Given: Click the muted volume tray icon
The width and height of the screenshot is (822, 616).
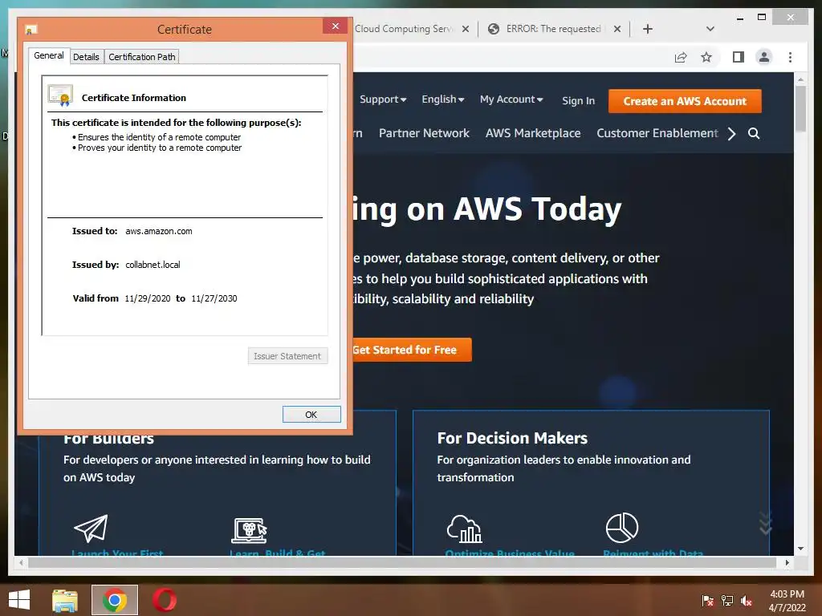Looking at the screenshot, I should pyautogui.click(x=747, y=600).
